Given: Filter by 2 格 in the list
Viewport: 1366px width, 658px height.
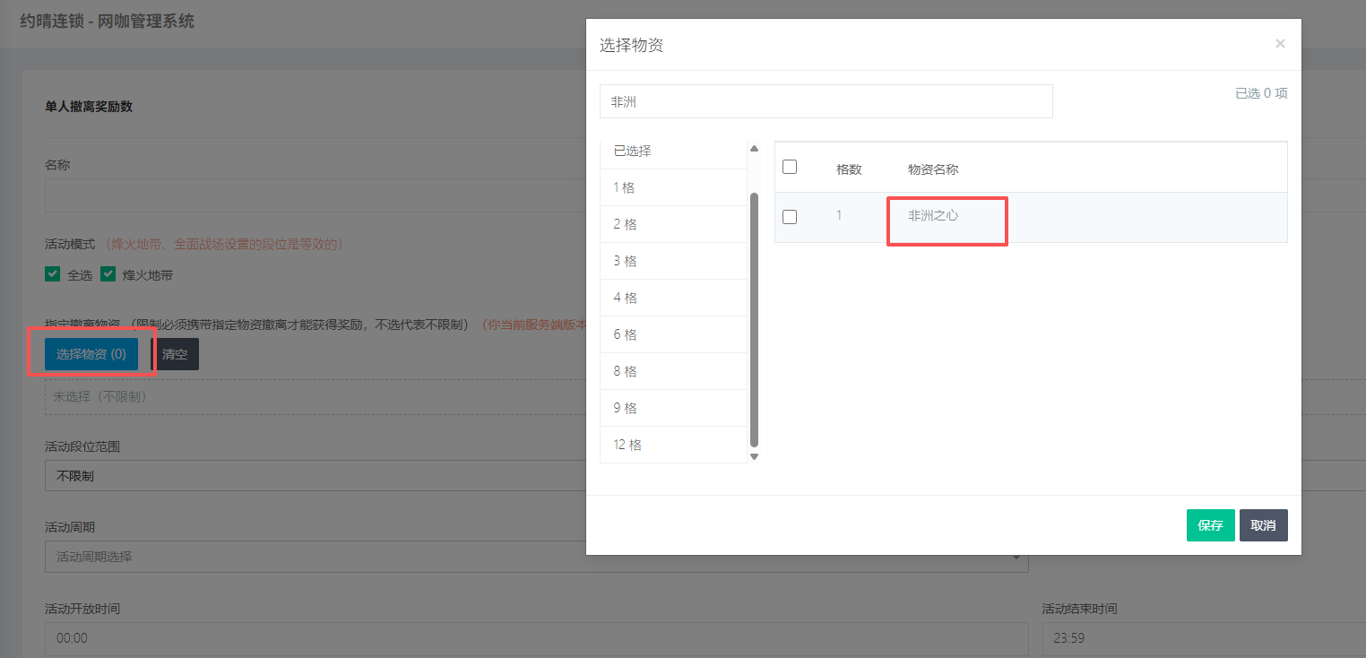Looking at the screenshot, I should pos(673,225).
